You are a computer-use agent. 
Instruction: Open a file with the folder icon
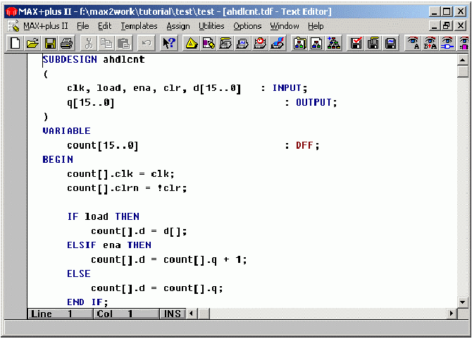point(32,44)
